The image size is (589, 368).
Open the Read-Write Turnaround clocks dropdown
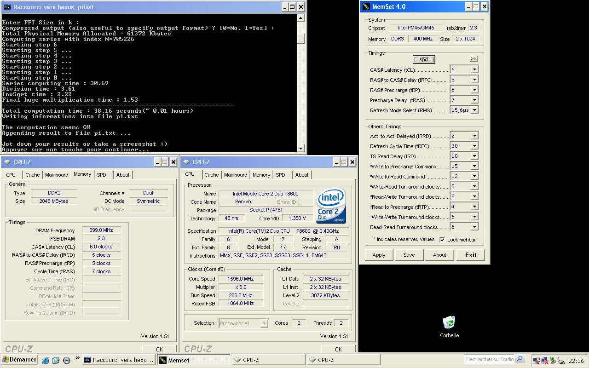pos(474,196)
